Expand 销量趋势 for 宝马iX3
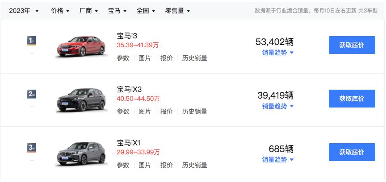 coord(277,106)
